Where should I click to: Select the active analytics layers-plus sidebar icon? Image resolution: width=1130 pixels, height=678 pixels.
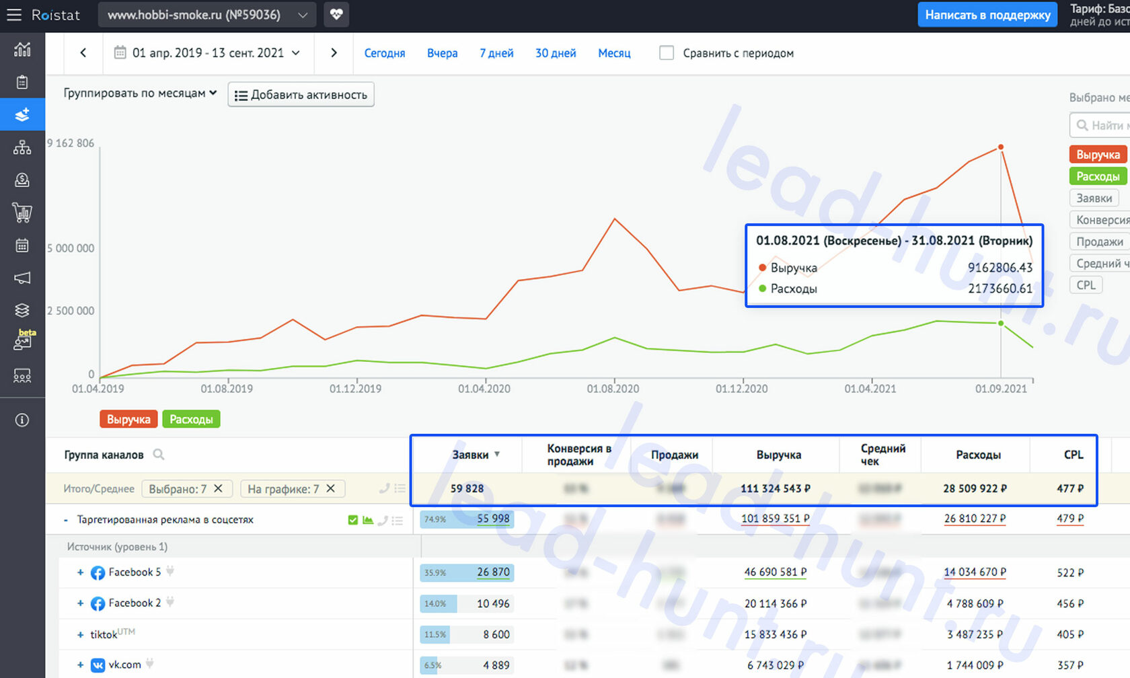[x=22, y=114]
